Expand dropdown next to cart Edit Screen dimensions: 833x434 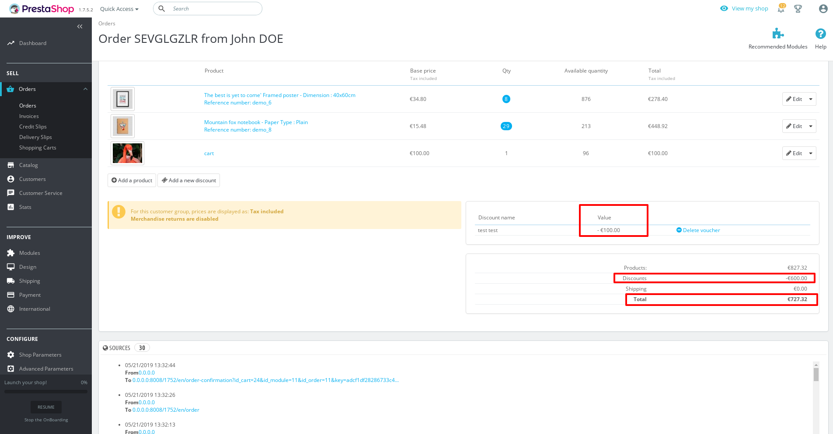pyautogui.click(x=811, y=153)
